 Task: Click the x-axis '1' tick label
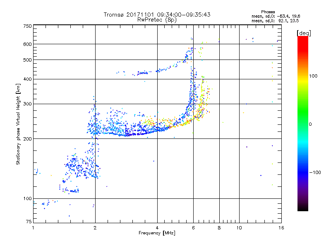click(x=34, y=228)
